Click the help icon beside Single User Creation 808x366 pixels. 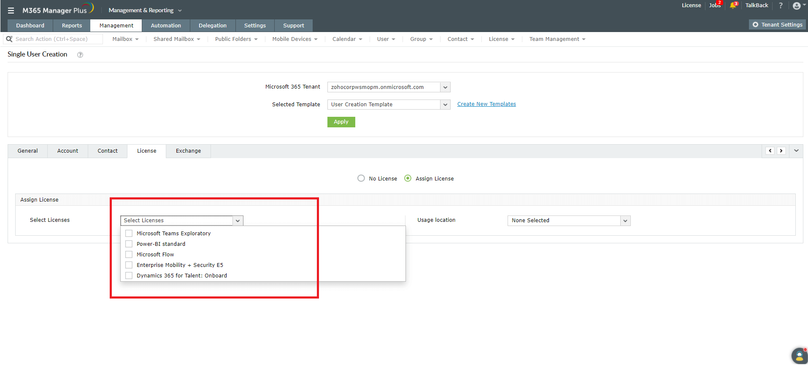click(80, 55)
